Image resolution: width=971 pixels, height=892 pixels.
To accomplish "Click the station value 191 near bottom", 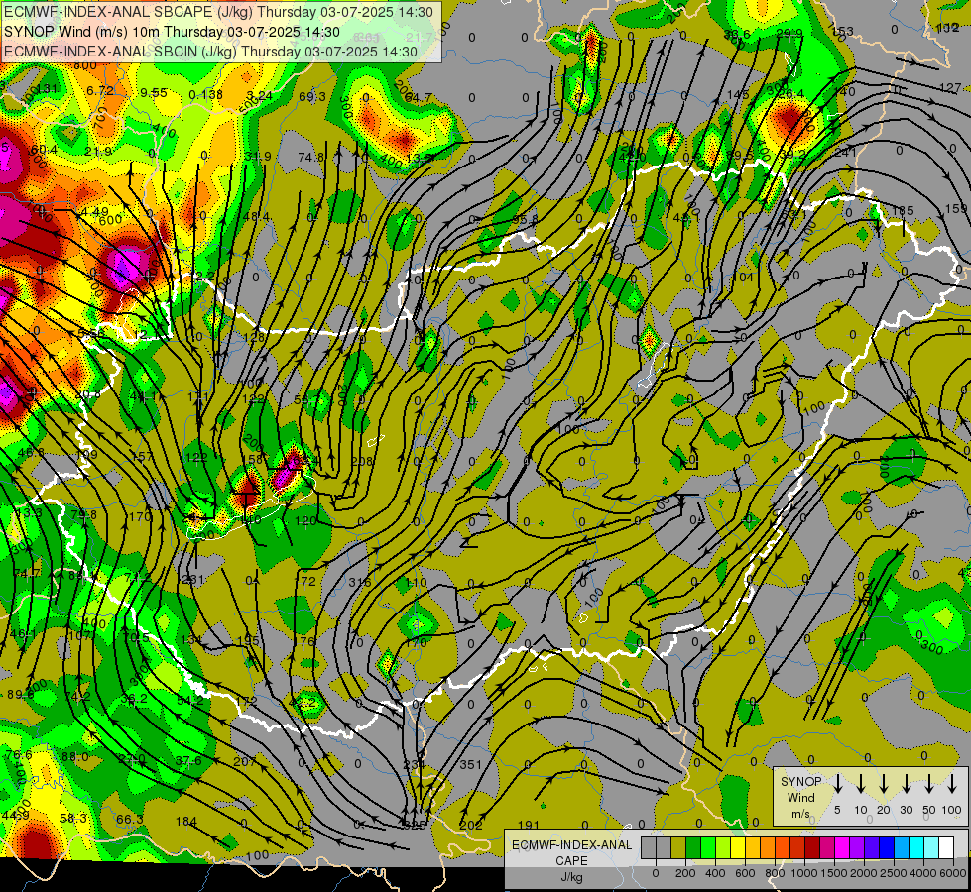I will (529, 825).
